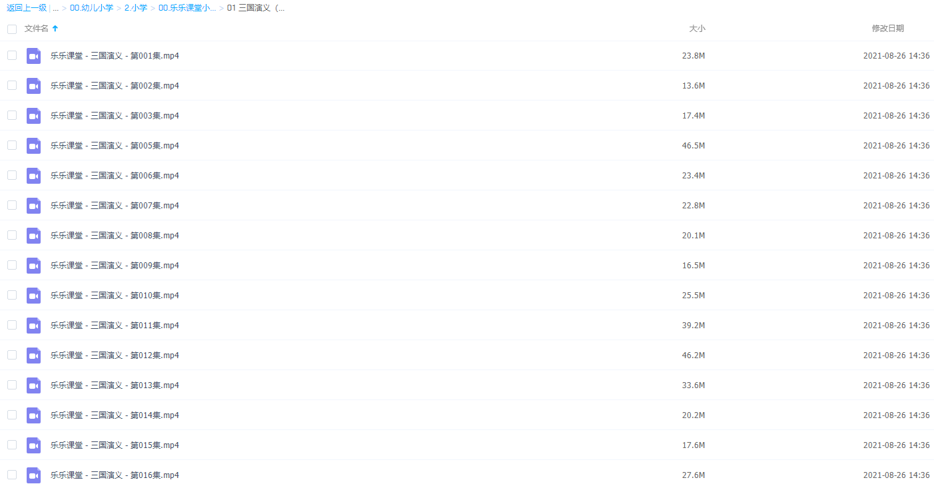934x484 pixels.
Task: Tick the checkbox for 第015集.mp4
Action: point(12,445)
